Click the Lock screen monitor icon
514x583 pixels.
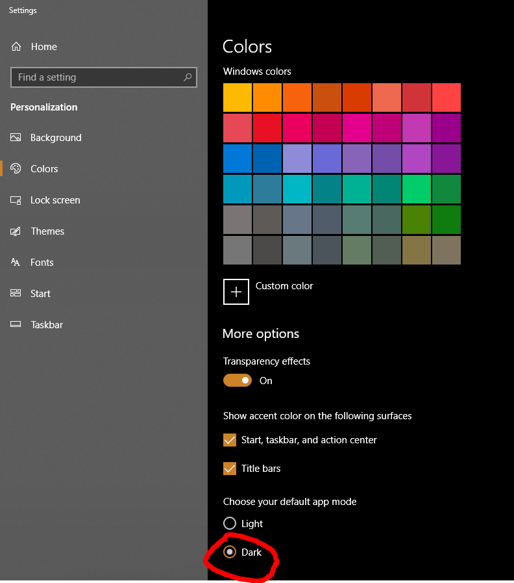[16, 200]
